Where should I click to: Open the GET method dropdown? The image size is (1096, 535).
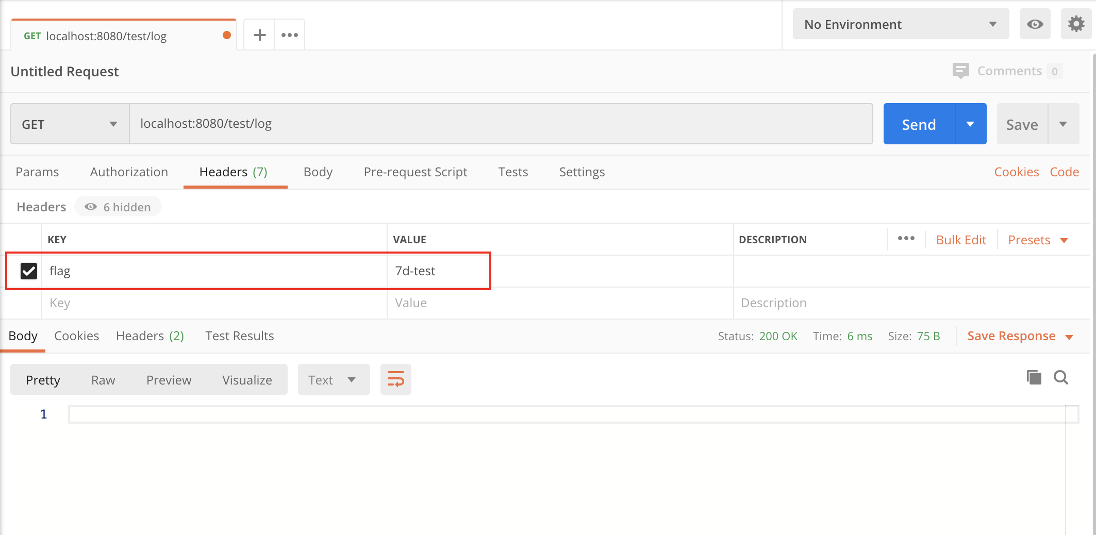70,124
